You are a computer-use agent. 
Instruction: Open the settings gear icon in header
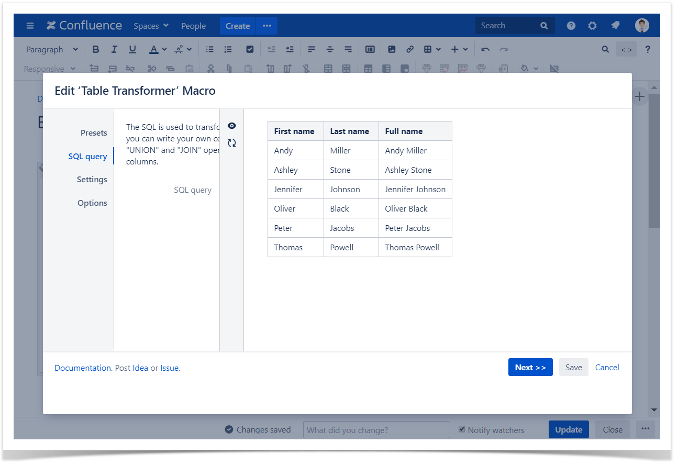pyautogui.click(x=592, y=26)
